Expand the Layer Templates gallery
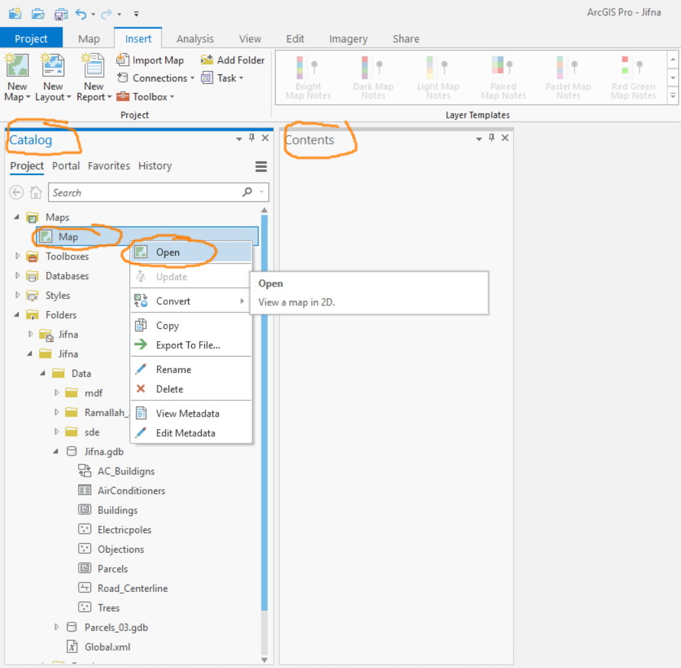The height and width of the screenshot is (668, 681). pyautogui.click(x=673, y=96)
